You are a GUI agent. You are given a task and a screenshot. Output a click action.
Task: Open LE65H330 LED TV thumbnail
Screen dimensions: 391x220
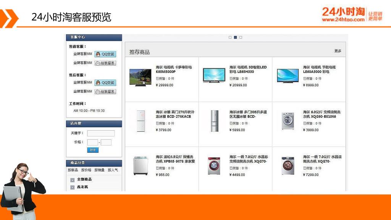(x=214, y=75)
